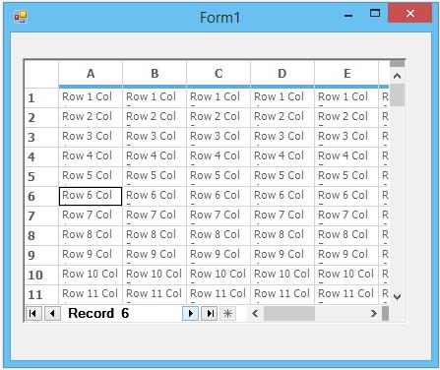Select cell Row 2 Col in column D
The image size is (440, 370).
click(283, 117)
